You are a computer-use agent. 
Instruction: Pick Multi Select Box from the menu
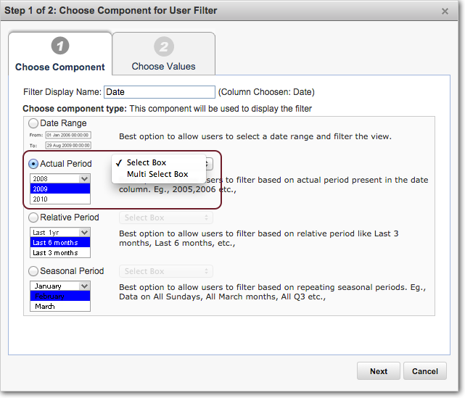(157, 174)
